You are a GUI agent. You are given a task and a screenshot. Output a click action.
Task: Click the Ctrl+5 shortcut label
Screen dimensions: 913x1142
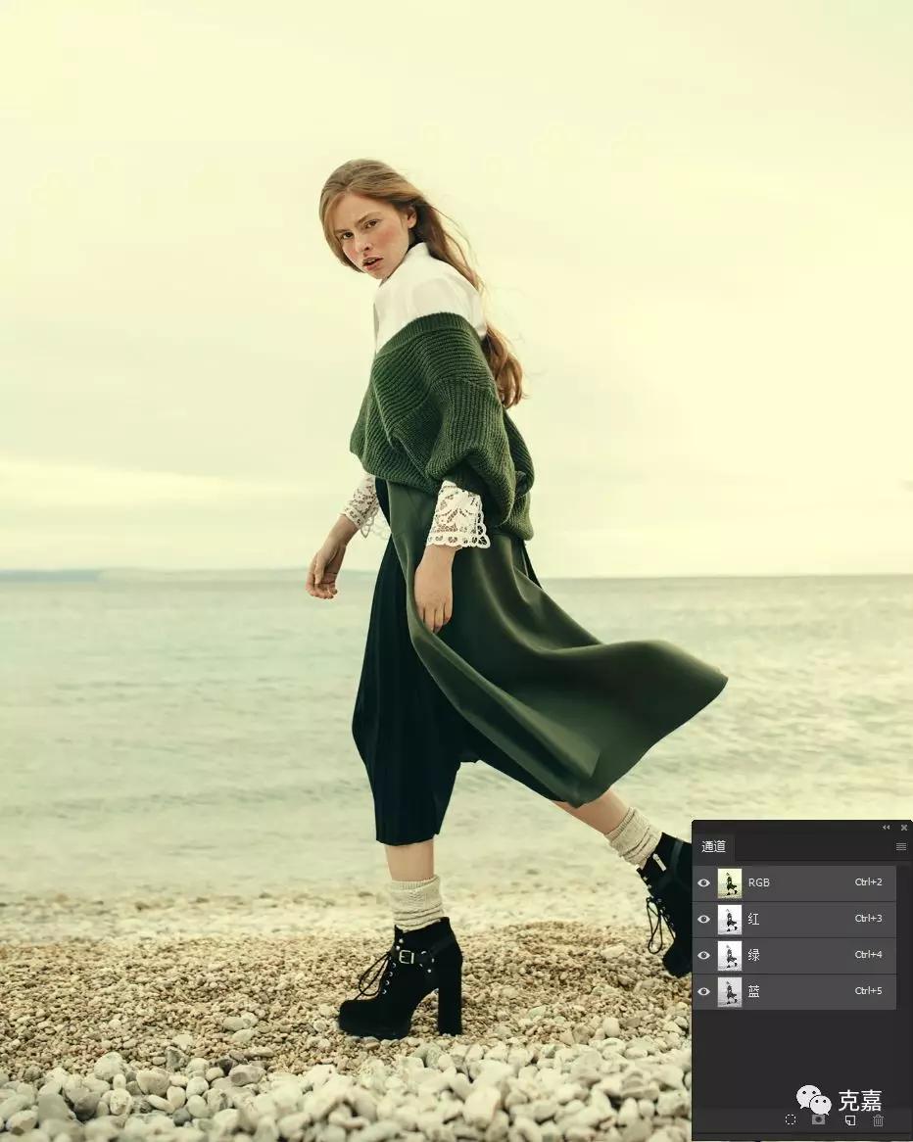868,991
